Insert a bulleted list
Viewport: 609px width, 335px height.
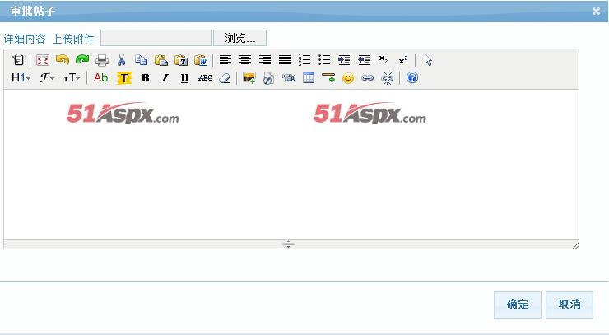(x=324, y=60)
